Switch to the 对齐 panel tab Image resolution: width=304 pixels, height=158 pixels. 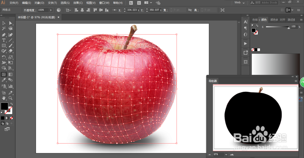pyautogui.click(x=282, y=20)
